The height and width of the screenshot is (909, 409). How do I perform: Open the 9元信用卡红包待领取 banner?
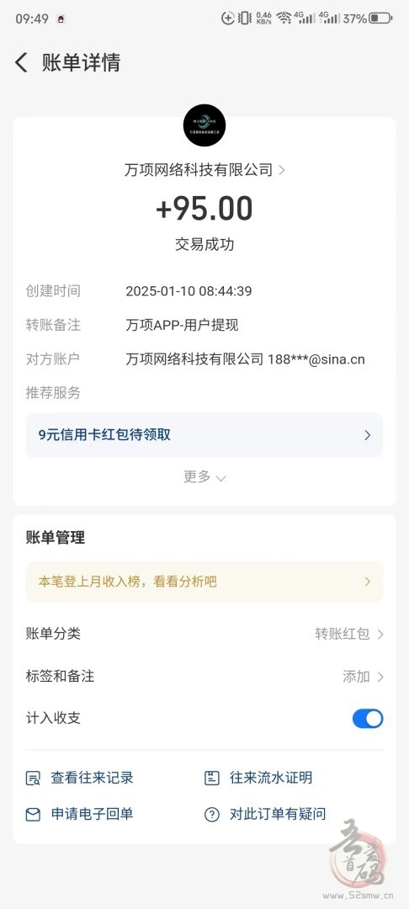click(x=204, y=435)
